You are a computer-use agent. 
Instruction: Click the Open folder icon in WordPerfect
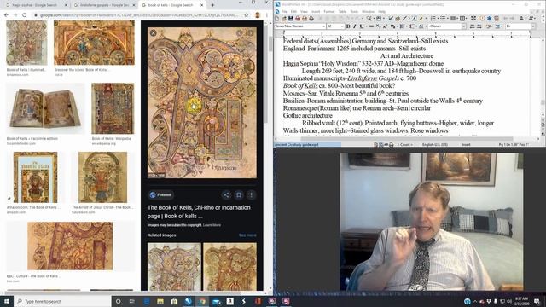[x=284, y=19]
